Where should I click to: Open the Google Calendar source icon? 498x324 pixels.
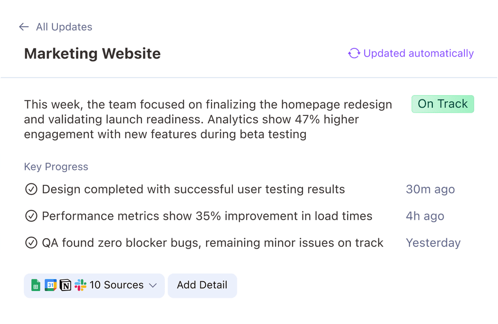click(x=51, y=285)
